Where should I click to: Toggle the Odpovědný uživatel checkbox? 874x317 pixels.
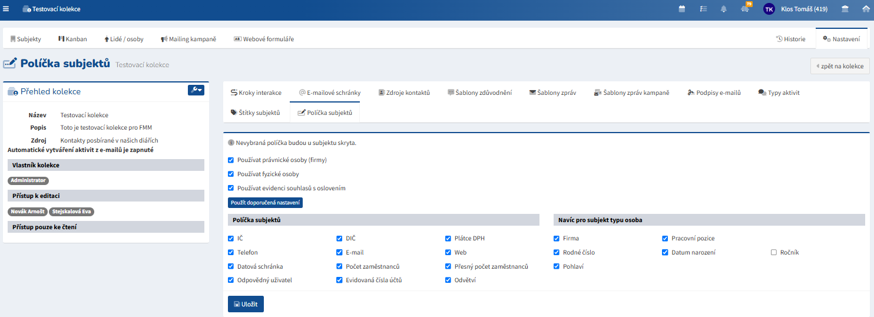click(x=231, y=280)
